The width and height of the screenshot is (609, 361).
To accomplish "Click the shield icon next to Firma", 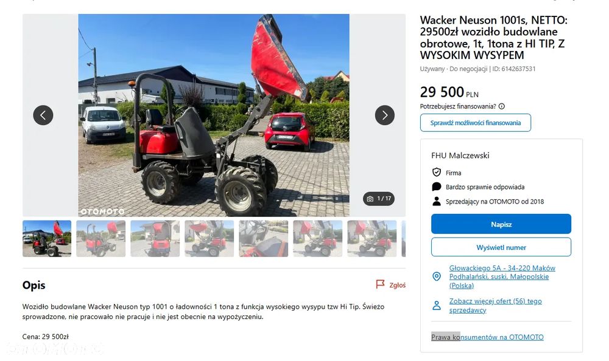I will (437, 172).
